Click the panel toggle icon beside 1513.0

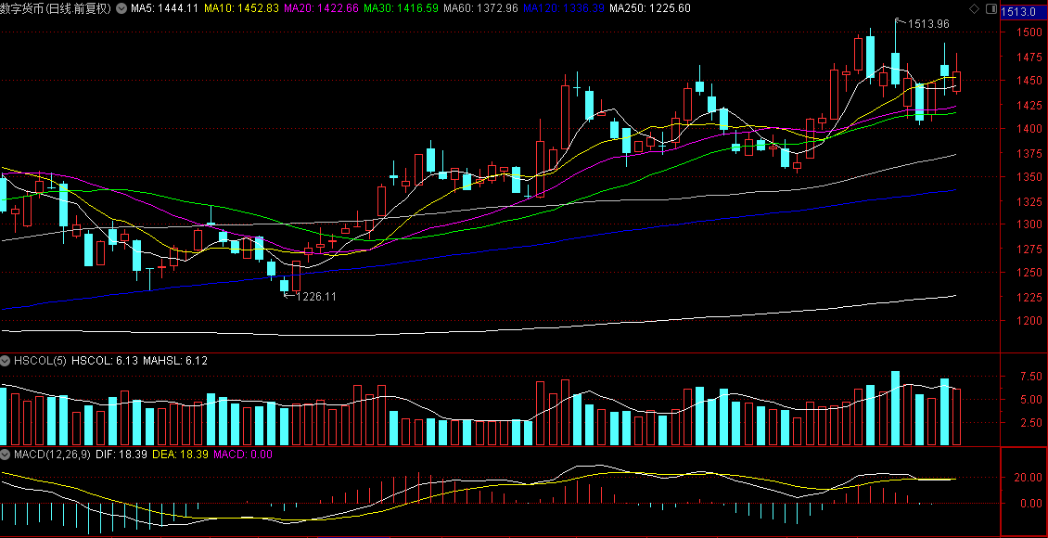coord(990,8)
